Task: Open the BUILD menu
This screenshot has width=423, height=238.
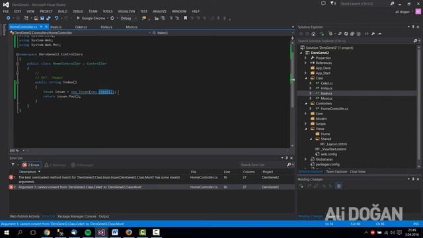Action: (x=63, y=11)
